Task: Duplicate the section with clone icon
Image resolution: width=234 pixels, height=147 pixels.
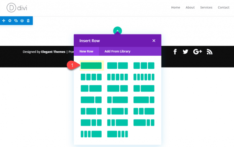Action: pyautogui.click(x=16, y=21)
